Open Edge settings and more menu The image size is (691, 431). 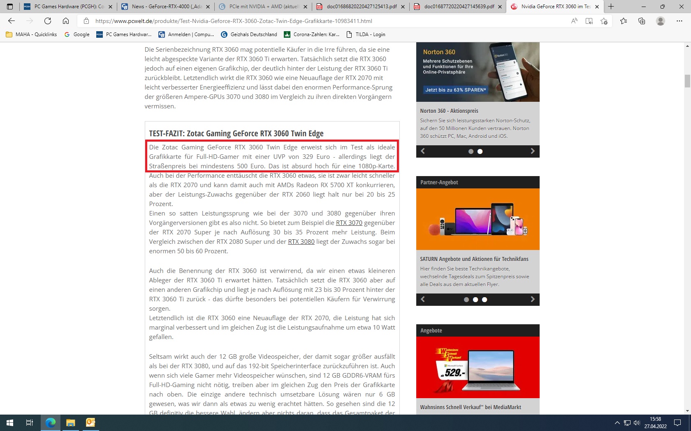(679, 21)
